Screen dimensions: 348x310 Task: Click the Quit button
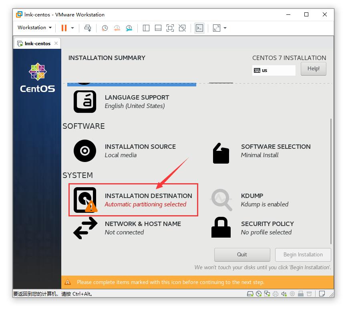242,254
